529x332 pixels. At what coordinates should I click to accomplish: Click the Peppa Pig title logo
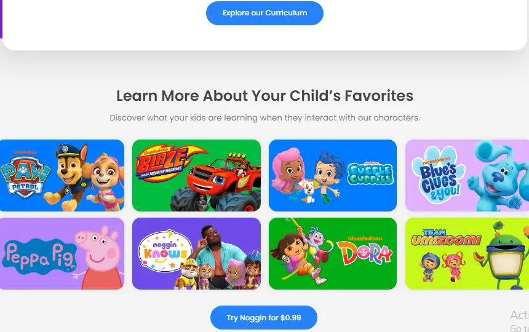coord(39,256)
